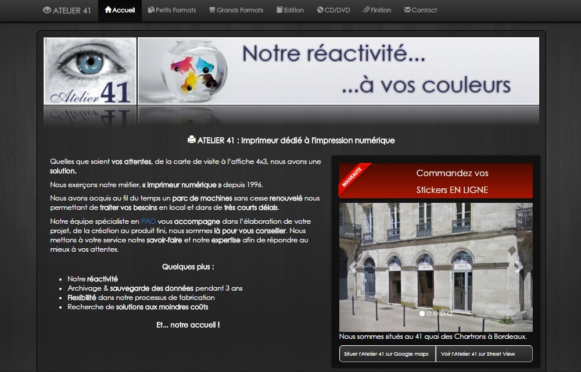Click the CD/DVD disc icon

(320, 10)
